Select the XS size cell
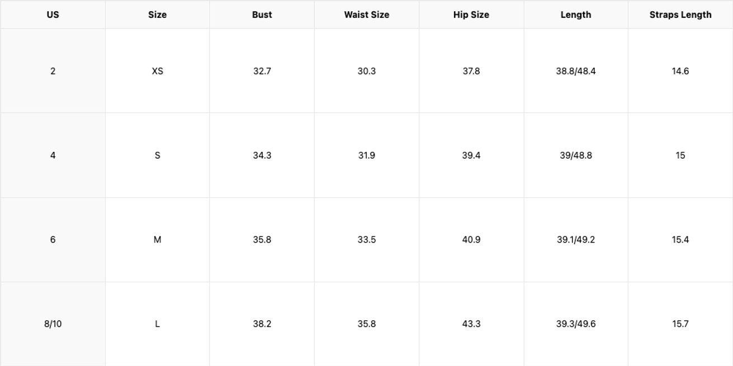This screenshot has height=366, width=733. pyautogui.click(x=157, y=72)
